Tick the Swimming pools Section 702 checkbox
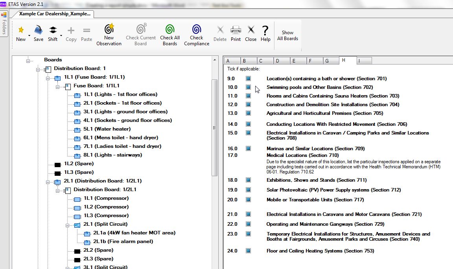This screenshot has width=453, height=269. tap(248, 87)
